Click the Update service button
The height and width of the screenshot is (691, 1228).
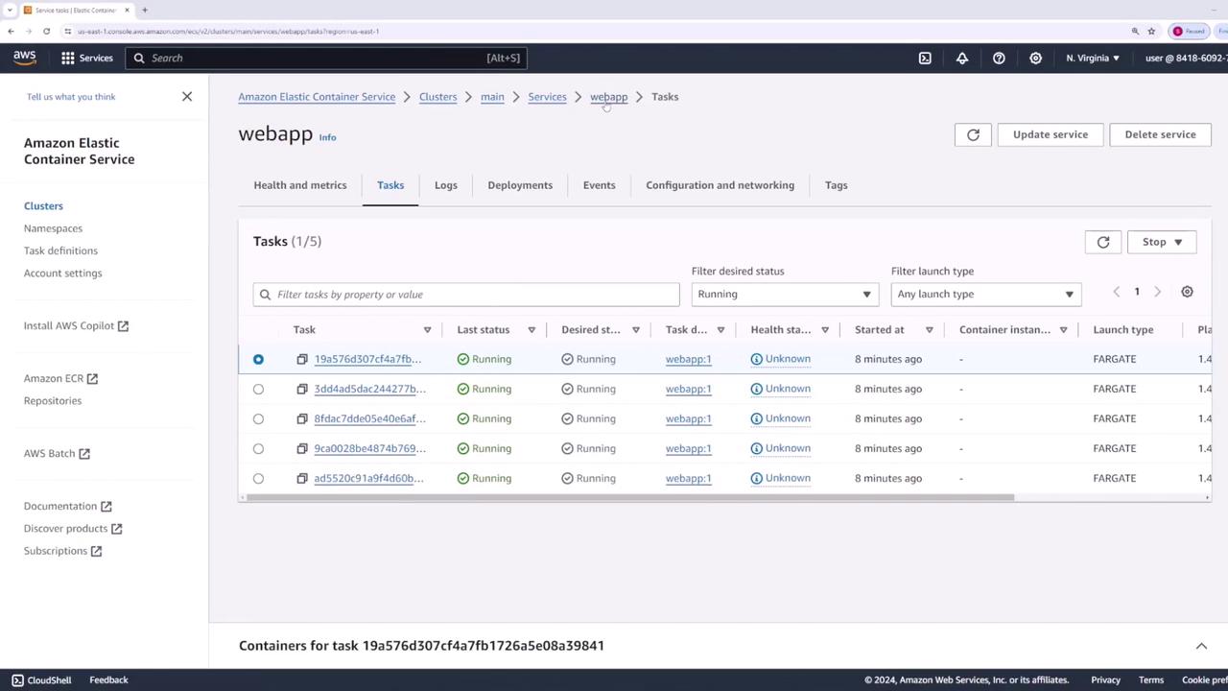click(1050, 134)
